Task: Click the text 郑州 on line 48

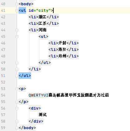Action: (x=62, y=56)
